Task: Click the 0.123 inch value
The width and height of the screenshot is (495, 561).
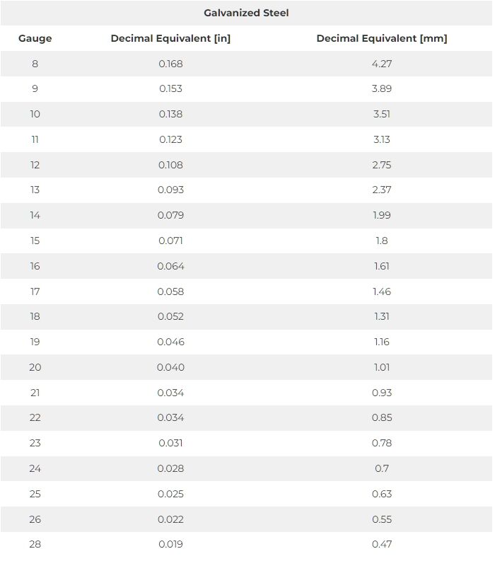Action: [170, 139]
